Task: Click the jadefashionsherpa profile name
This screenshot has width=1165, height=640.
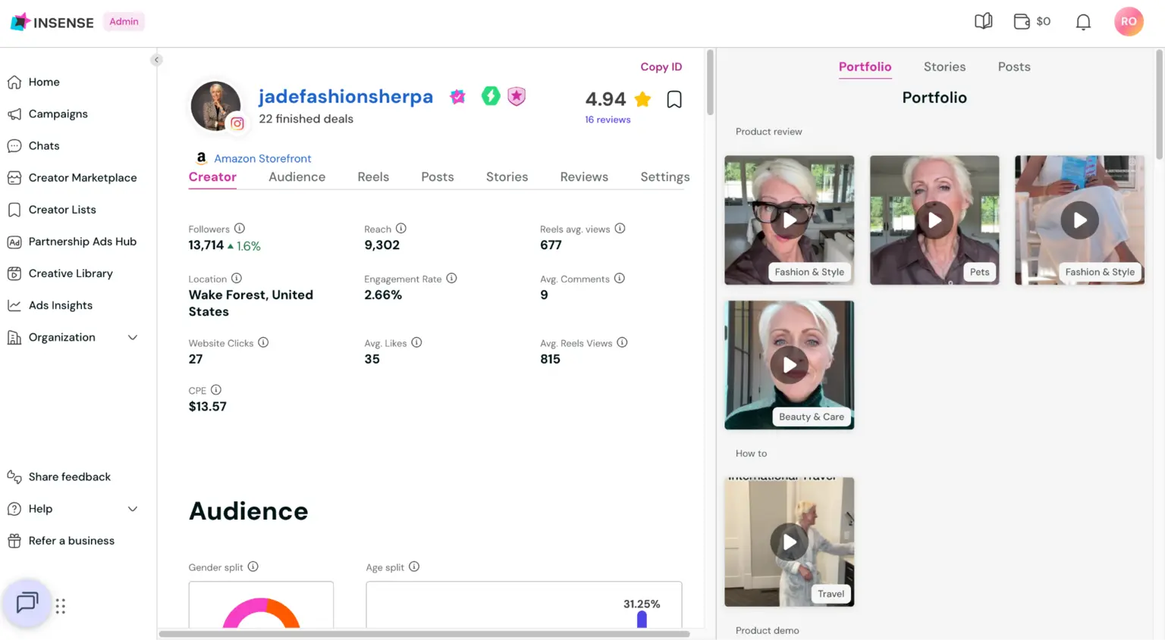Action: pos(345,97)
